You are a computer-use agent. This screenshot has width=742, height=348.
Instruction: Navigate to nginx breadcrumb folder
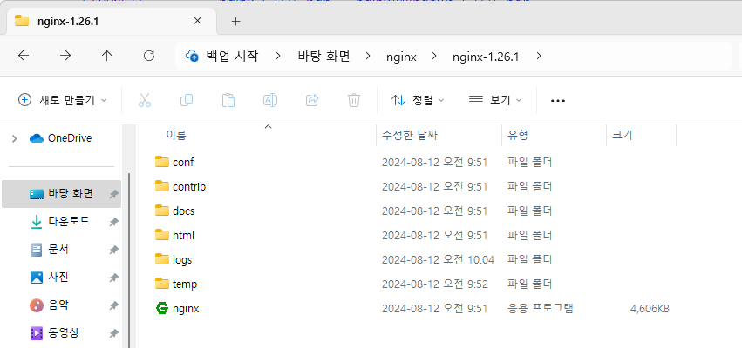click(401, 57)
